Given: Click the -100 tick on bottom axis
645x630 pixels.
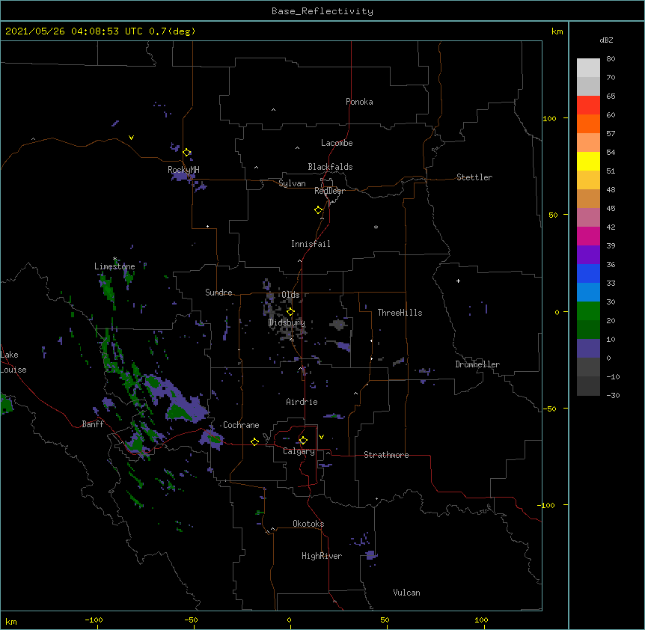Looking at the screenshot, I should click(x=94, y=620).
